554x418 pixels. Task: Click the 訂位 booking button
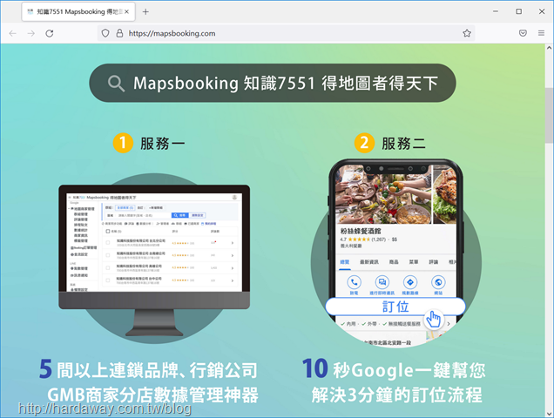point(395,307)
